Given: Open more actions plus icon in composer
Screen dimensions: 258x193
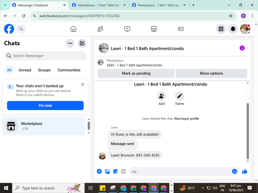Looking at the screenshot, I should point(99,171).
